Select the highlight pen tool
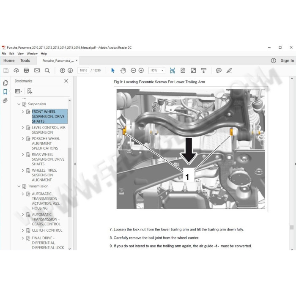 [229, 71]
